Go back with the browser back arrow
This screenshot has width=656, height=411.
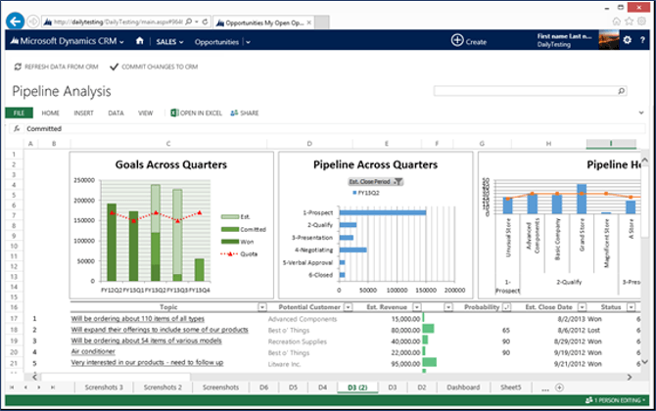click(x=15, y=22)
